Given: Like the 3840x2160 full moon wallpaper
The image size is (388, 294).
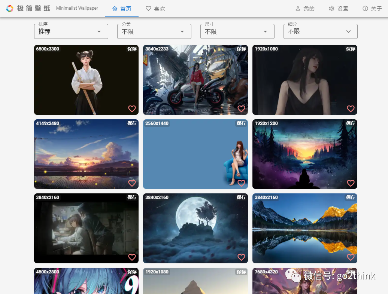Looking at the screenshot, I should 241,257.
